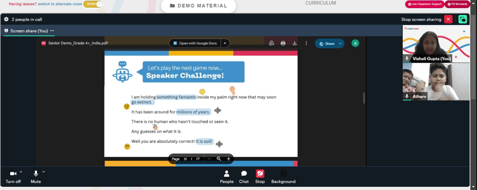Click Senior Demo_Grade 4+_India.pdf file name
The image size is (477, 190).
[78, 43]
